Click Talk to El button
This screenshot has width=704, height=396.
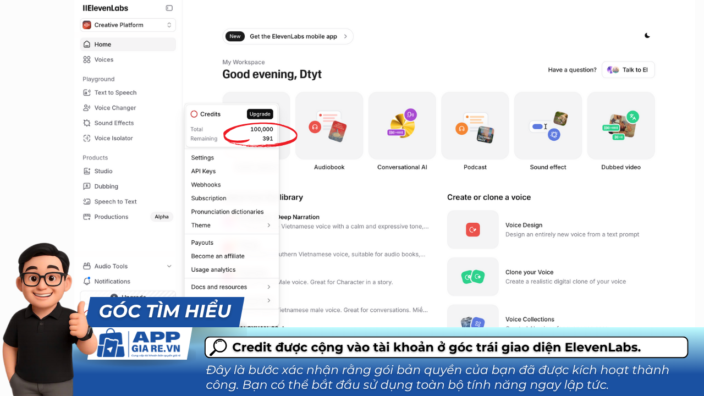click(628, 70)
